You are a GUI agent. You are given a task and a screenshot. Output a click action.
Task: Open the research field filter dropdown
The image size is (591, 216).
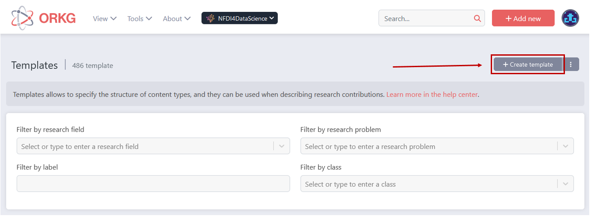[282, 146]
